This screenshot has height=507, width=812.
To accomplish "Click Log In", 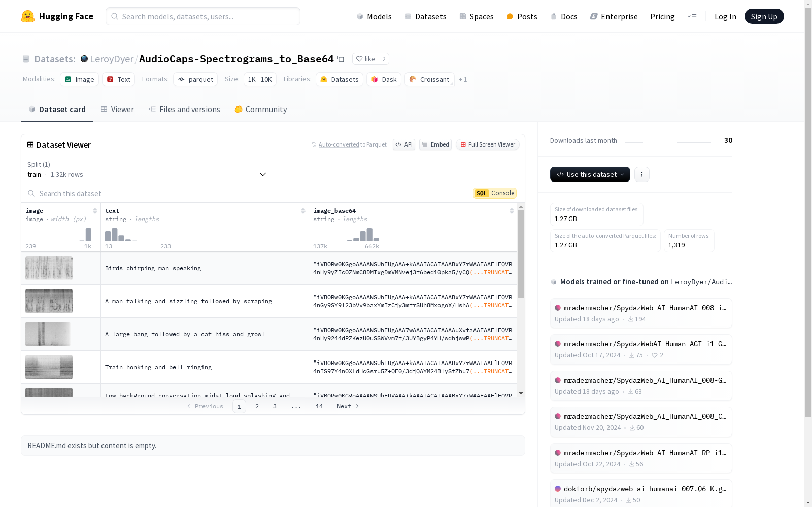I will (725, 16).
